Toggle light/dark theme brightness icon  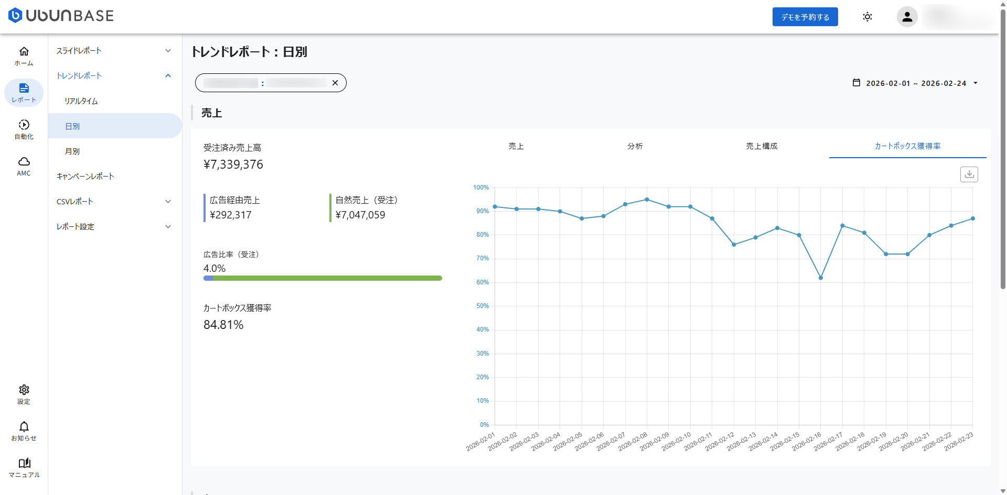[x=867, y=17]
